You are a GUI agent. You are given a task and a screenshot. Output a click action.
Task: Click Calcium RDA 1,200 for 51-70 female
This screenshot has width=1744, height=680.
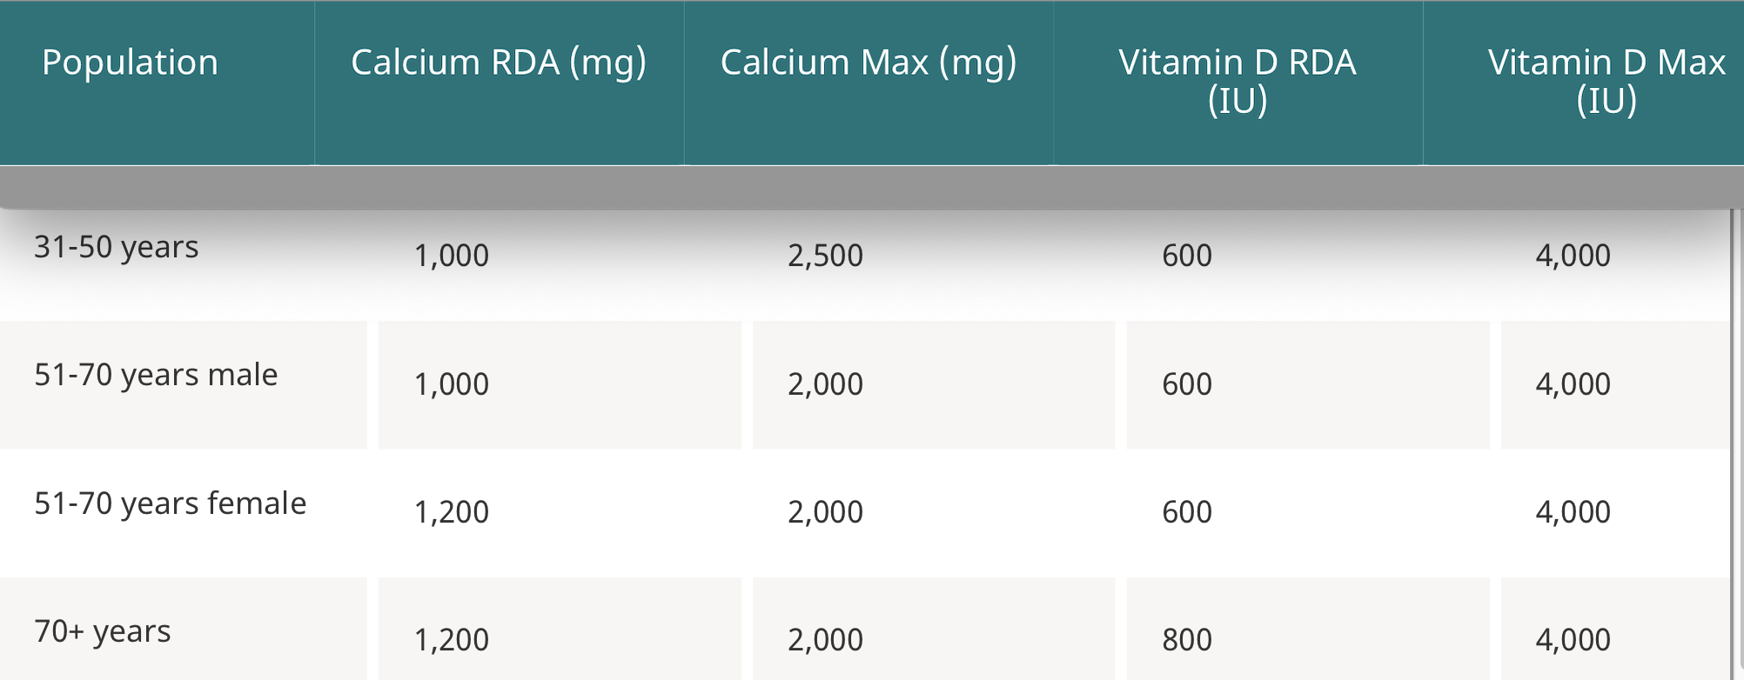click(x=452, y=512)
